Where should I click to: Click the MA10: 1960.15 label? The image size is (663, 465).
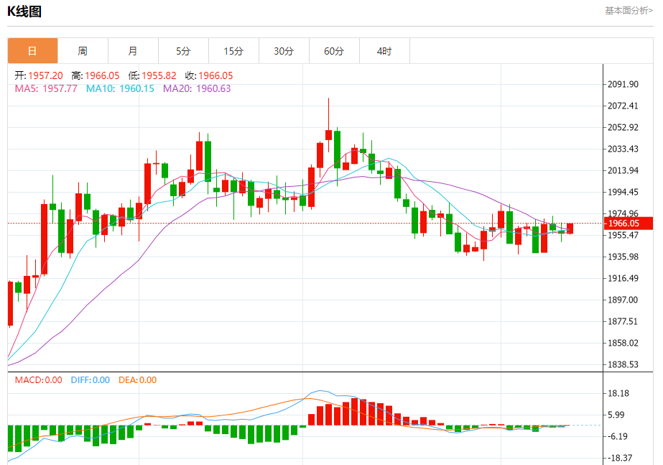click(x=120, y=88)
